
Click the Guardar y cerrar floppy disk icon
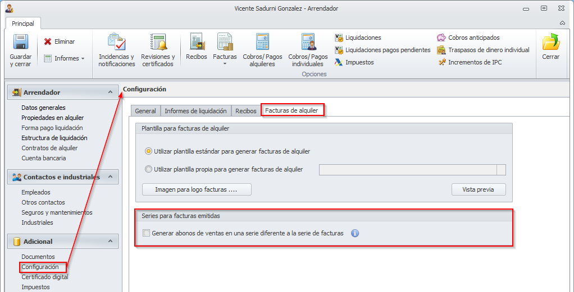pyautogui.click(x=20, y=41)
